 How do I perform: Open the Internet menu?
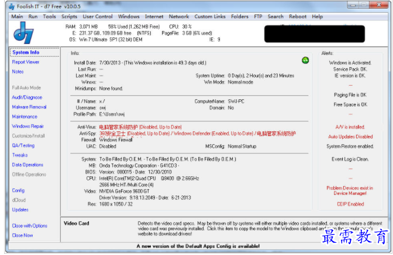[x=154, y=16]
